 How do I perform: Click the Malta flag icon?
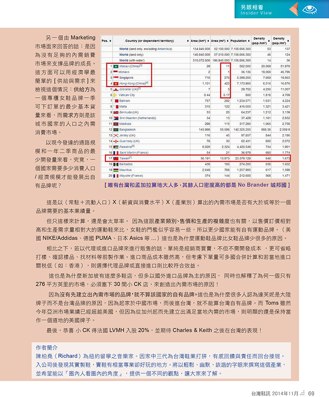(117, 107)
